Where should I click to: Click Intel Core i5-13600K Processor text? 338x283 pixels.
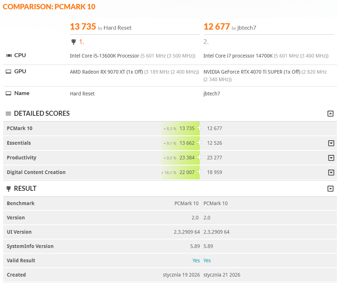pos(104,56)
